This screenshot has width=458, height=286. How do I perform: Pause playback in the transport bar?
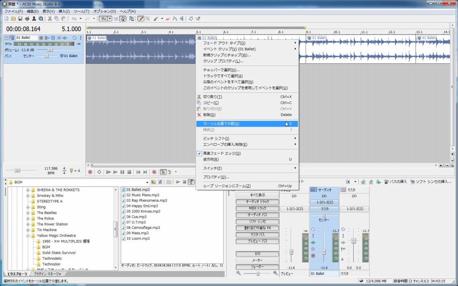coord(123,172)
